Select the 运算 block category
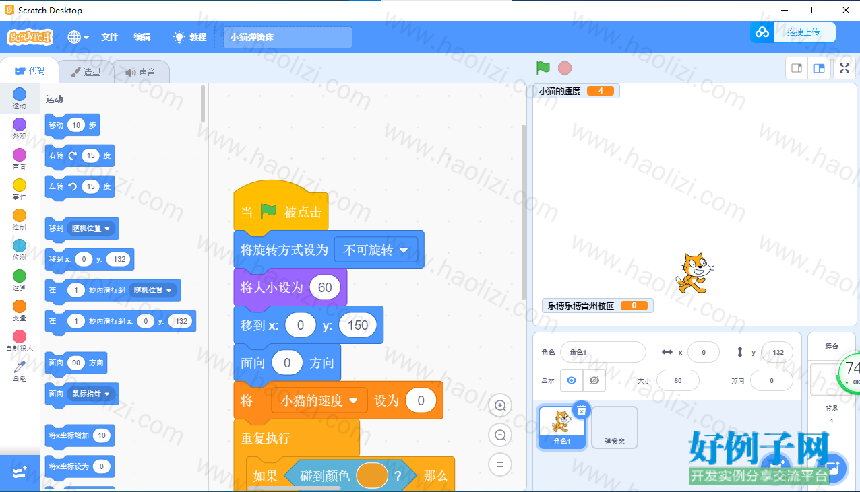Screen dimensions: 860x492 click(20, 280)
